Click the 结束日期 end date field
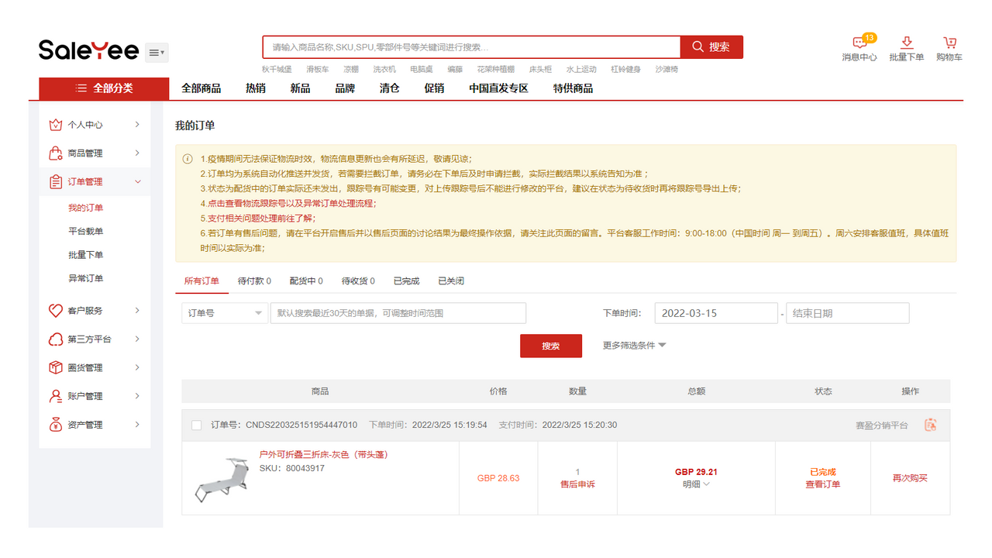 click(x=847, y=313)
